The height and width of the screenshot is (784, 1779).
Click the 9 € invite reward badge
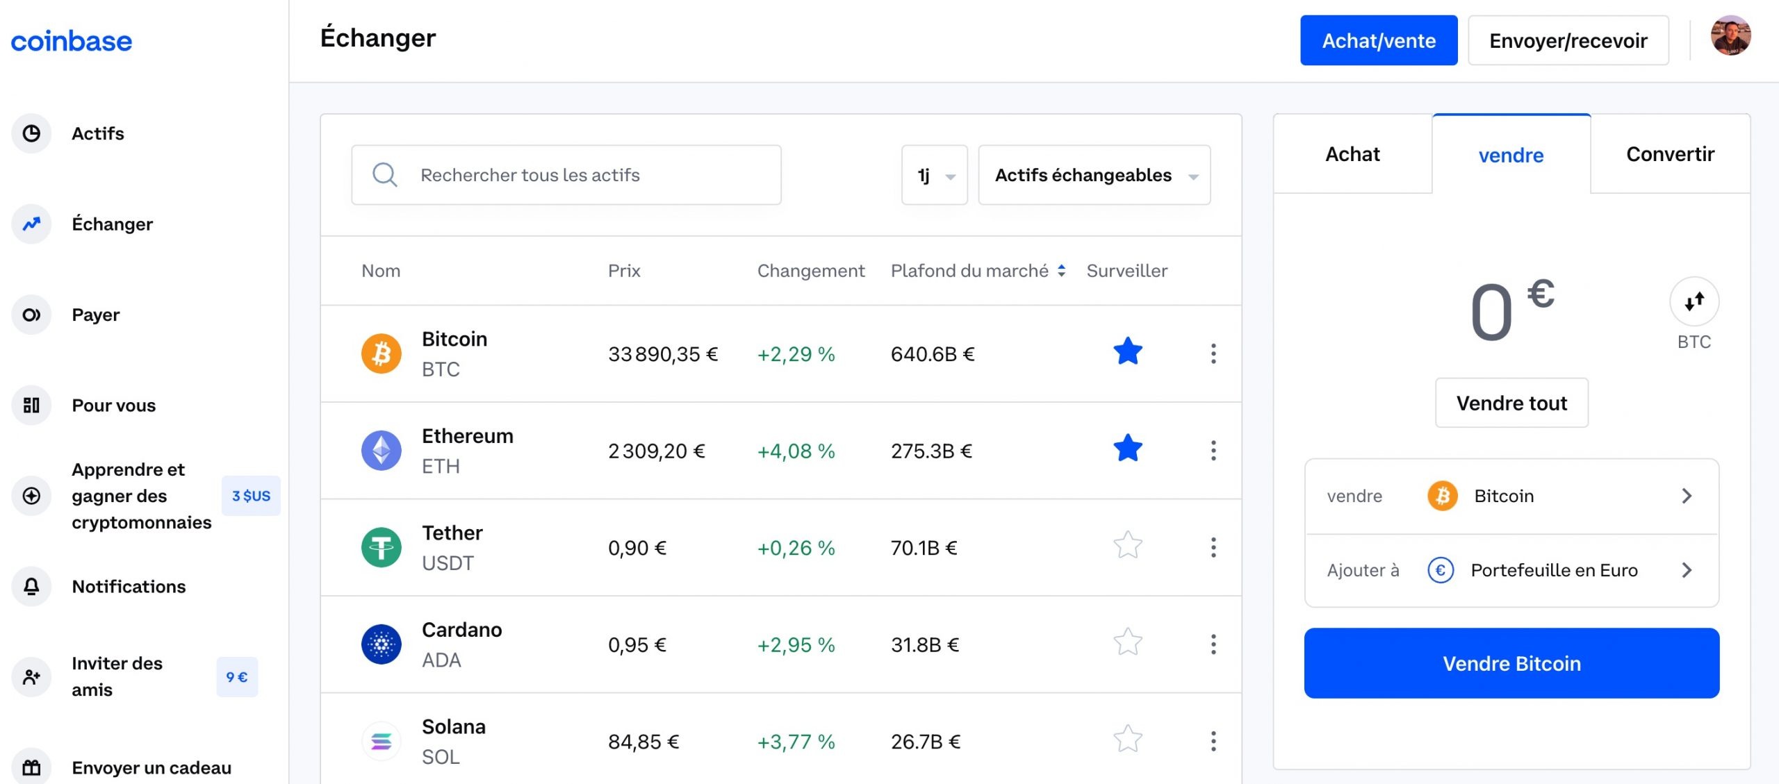[x=237, y=677]
